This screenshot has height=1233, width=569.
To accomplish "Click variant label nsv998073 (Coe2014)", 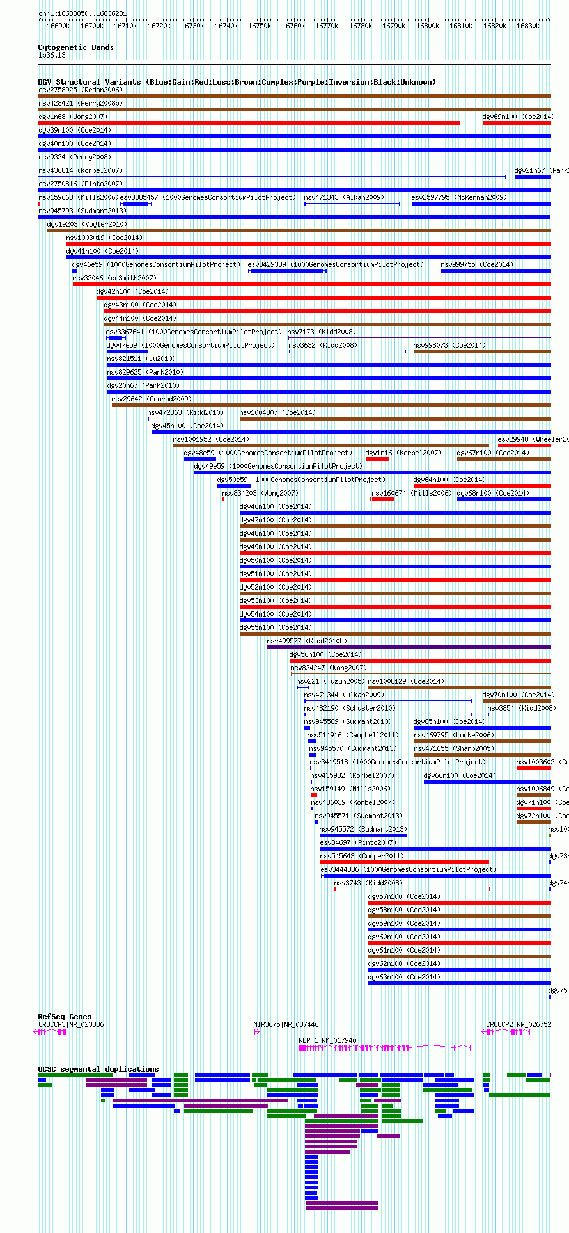I will (449, 345).
